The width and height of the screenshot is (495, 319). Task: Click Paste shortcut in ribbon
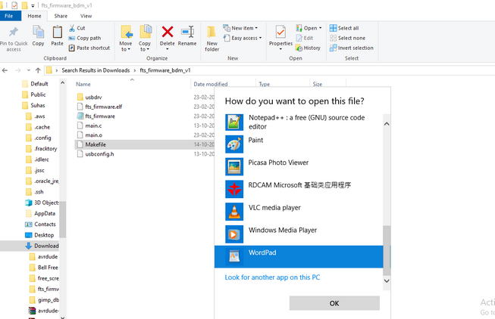point(89,48)
